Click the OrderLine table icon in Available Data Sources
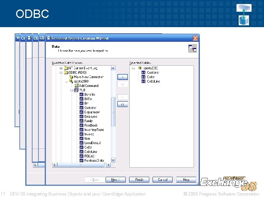This screenshot has width=264, height=198. 81,152
